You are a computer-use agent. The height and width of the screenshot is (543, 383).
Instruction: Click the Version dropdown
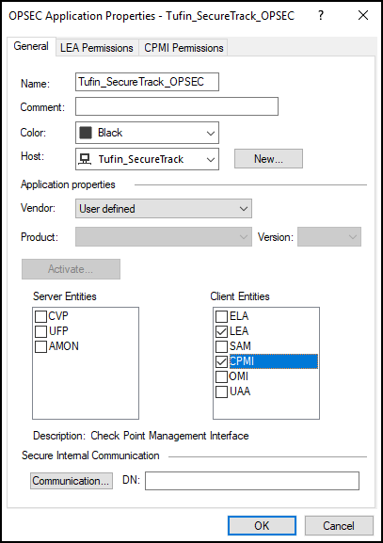coord(329,237)
